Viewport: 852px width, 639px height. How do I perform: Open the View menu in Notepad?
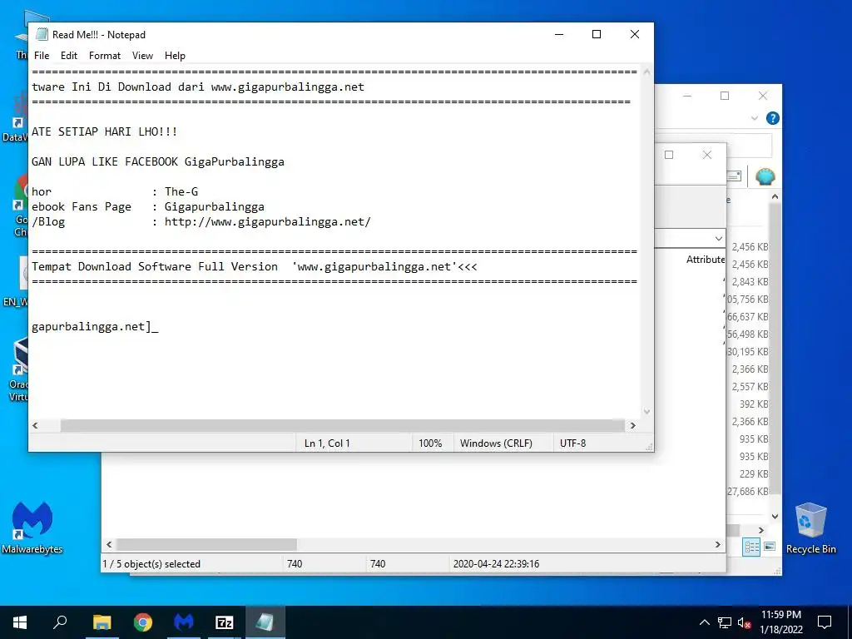point(142,56)
